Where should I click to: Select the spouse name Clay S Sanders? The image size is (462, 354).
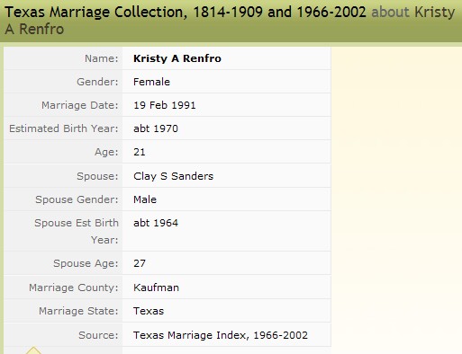[x=173, y=176]
